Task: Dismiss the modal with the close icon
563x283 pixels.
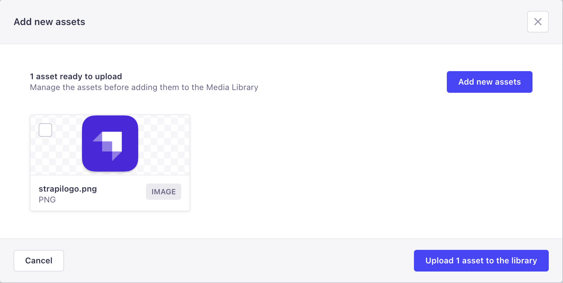Action: (538, 22)
